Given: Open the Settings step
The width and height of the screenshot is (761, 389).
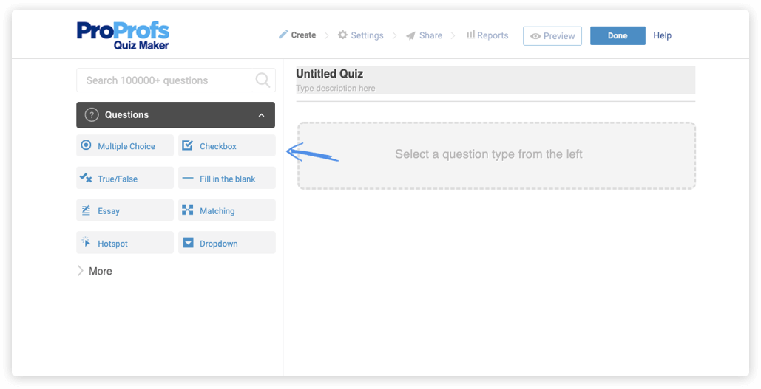Looking at the screenshot, I should (x=360, y=35).
